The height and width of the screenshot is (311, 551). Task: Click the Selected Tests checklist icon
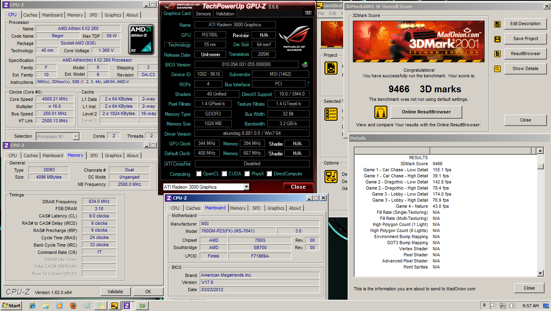click(x=331, y=114)
